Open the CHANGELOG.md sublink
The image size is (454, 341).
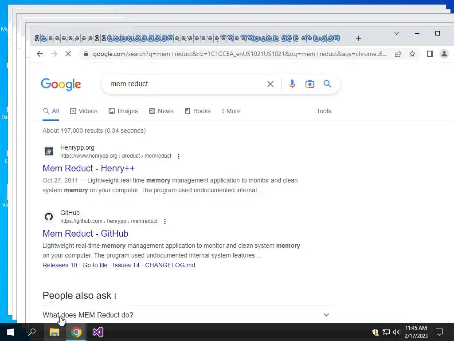pyautogui.click(x=170, y=265)
